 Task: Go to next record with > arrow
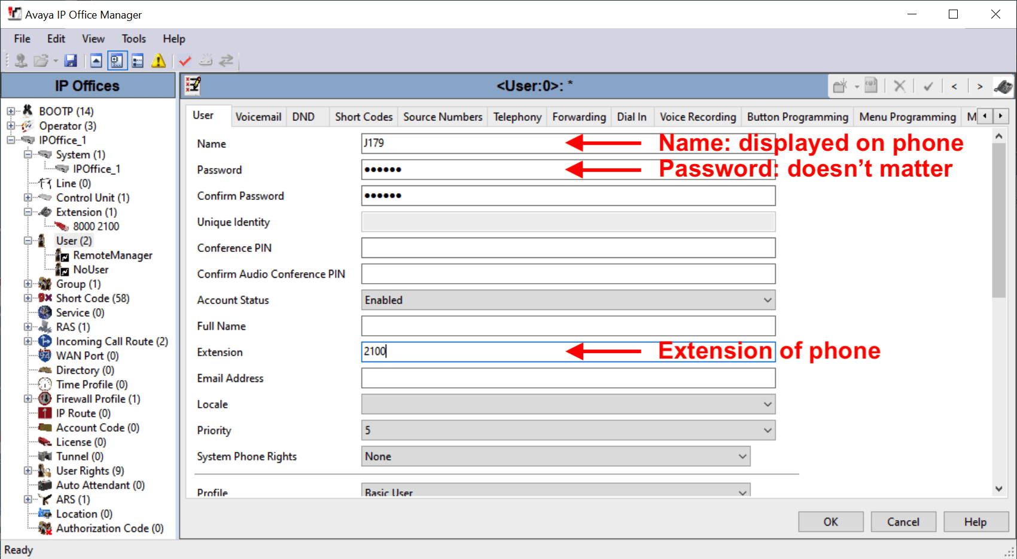point(980,87)
